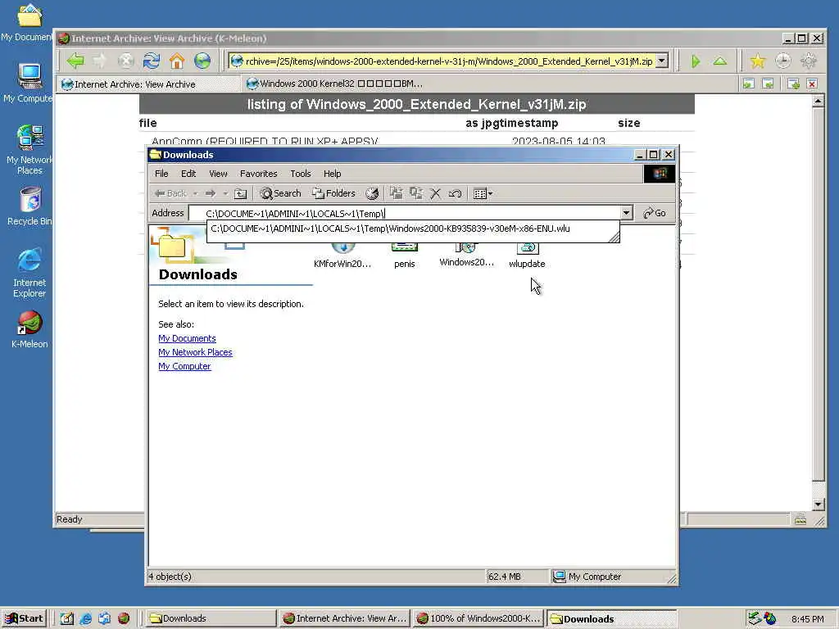The image size is (839, 629).
Task: Open My Network Places desktop icon
Action: [29, 150]
